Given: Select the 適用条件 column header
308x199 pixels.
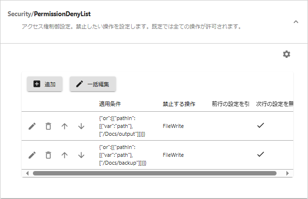Looking at the screenshot, I should tap(110, 104).
